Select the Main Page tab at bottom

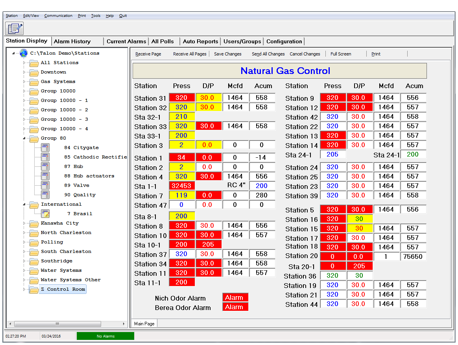(x=144, y=324)
